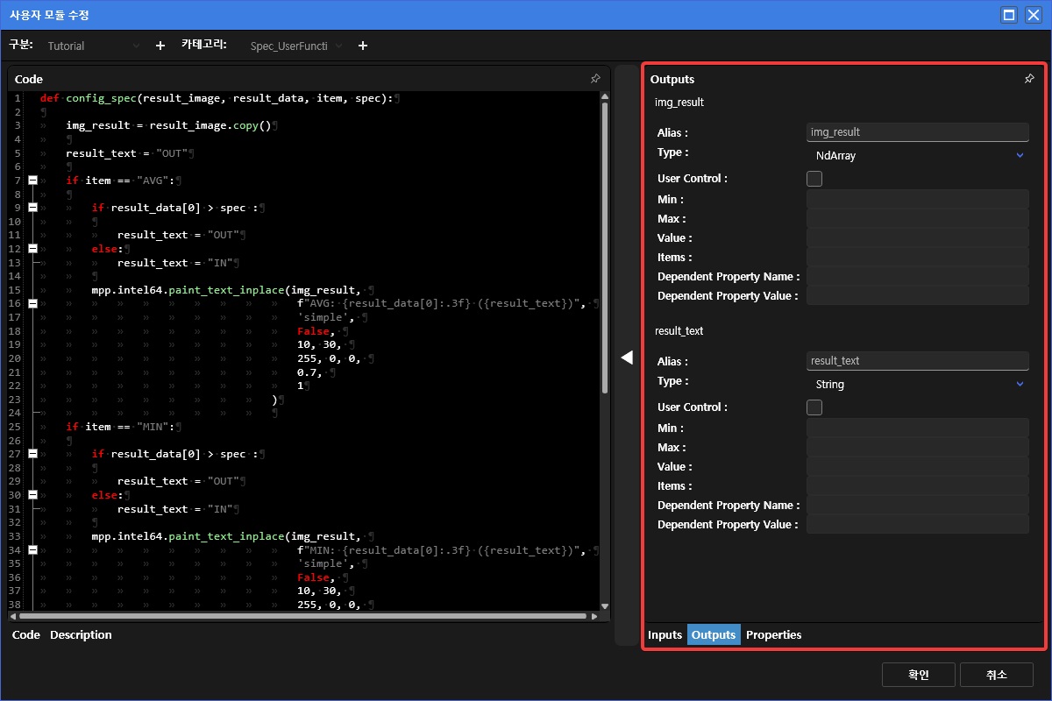Open the Description tab under code

(81, 634)
